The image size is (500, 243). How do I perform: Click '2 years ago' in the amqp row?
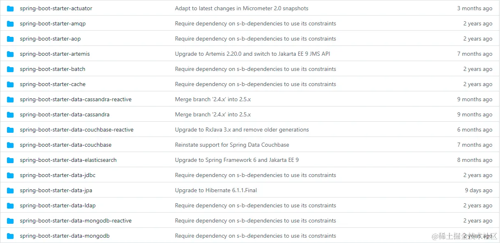(x=478, y=24)
